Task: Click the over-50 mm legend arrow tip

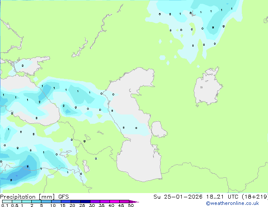Action: pyautogui.click(x=134, y=202)
